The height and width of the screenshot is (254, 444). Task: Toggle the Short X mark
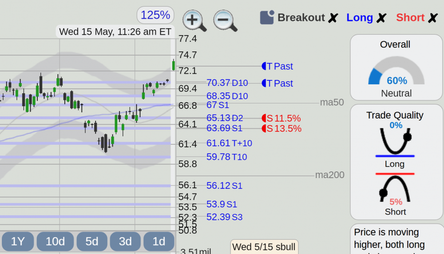click(x=433, y=18)
